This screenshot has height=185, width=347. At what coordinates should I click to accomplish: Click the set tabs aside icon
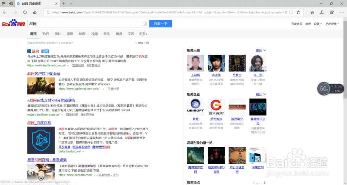[11, 4]
